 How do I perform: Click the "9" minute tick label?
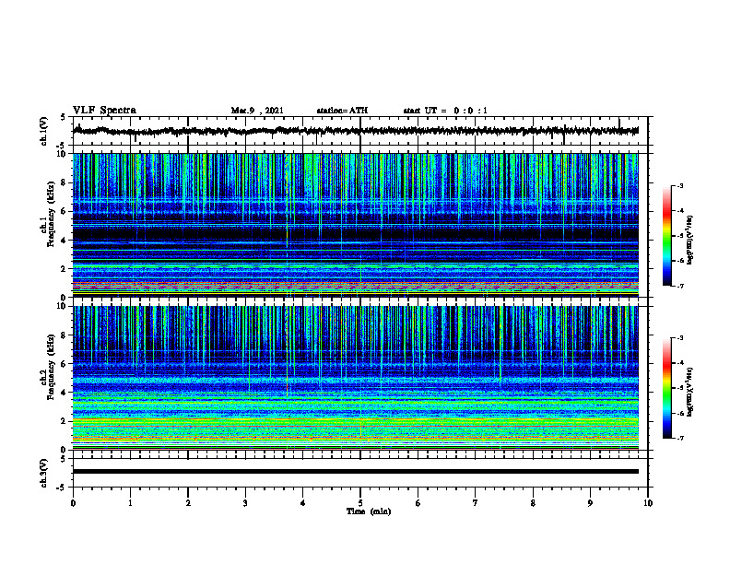point(590,503)
